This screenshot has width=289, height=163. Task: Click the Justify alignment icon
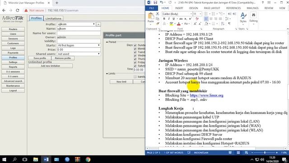click(220, 19)
